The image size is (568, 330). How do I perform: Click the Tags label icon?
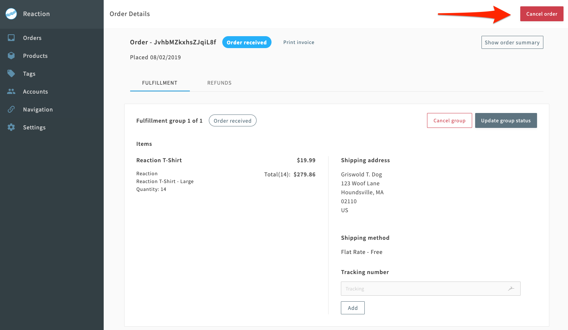click(11, 73)
